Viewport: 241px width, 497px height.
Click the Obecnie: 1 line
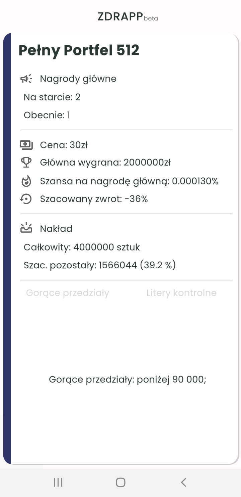47,115
